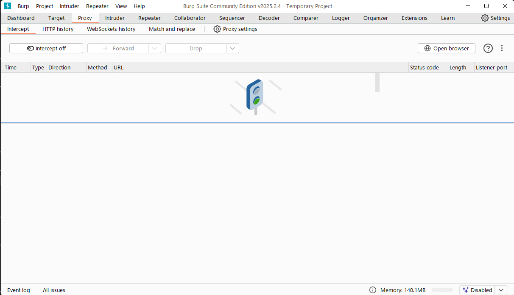The height and width of the screenshot is (295, 514).
Task: Expand the Burp AI Disabled dropdown arrow
Action: point(501,290)
